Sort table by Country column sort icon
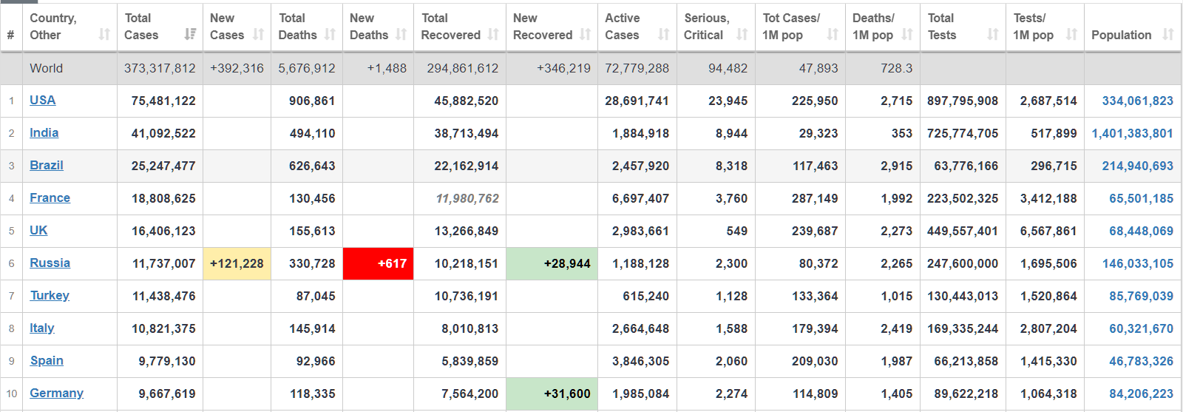1183x412 pixels. point(104,34)
